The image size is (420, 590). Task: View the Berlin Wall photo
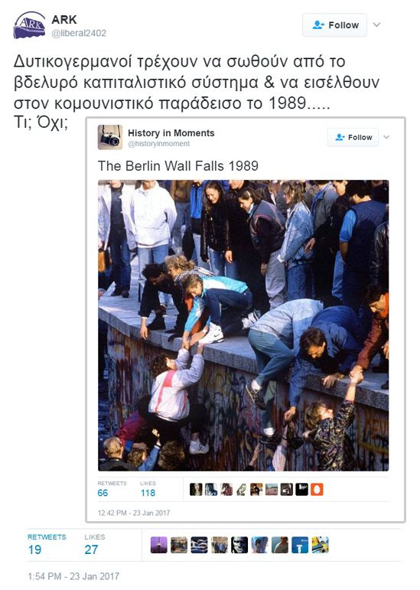point(243,325)
